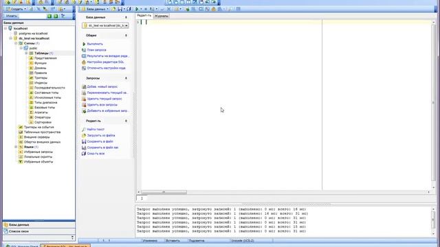This screenshot has width=440, height=247.
Task: Click the Выполнить link
Action: coord(95,44)
